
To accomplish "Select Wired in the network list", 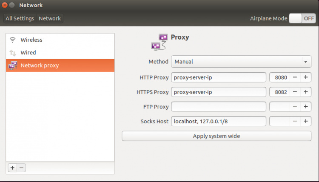I will (x=28, y=53).
